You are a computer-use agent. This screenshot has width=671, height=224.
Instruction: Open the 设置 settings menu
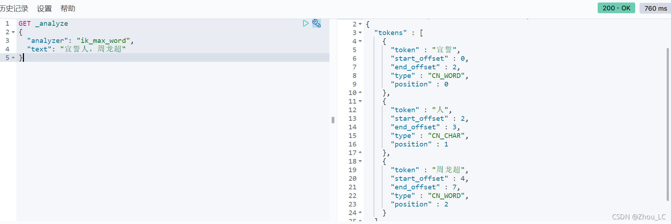(x=44, y=9)
